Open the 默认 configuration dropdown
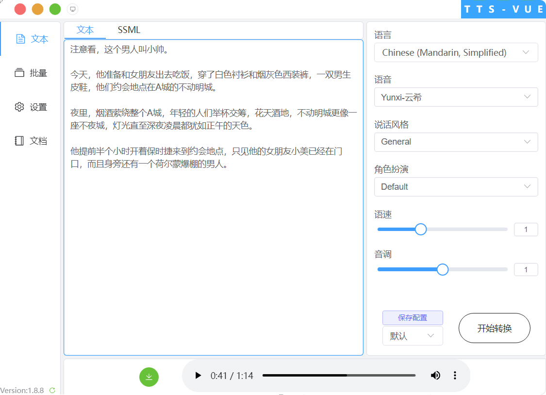546x395 pixels. click(x=413, y=336)
